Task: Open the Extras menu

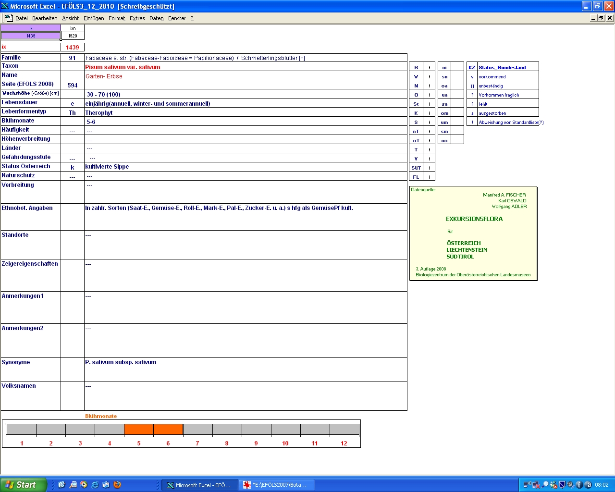Action: pos(137,18)
